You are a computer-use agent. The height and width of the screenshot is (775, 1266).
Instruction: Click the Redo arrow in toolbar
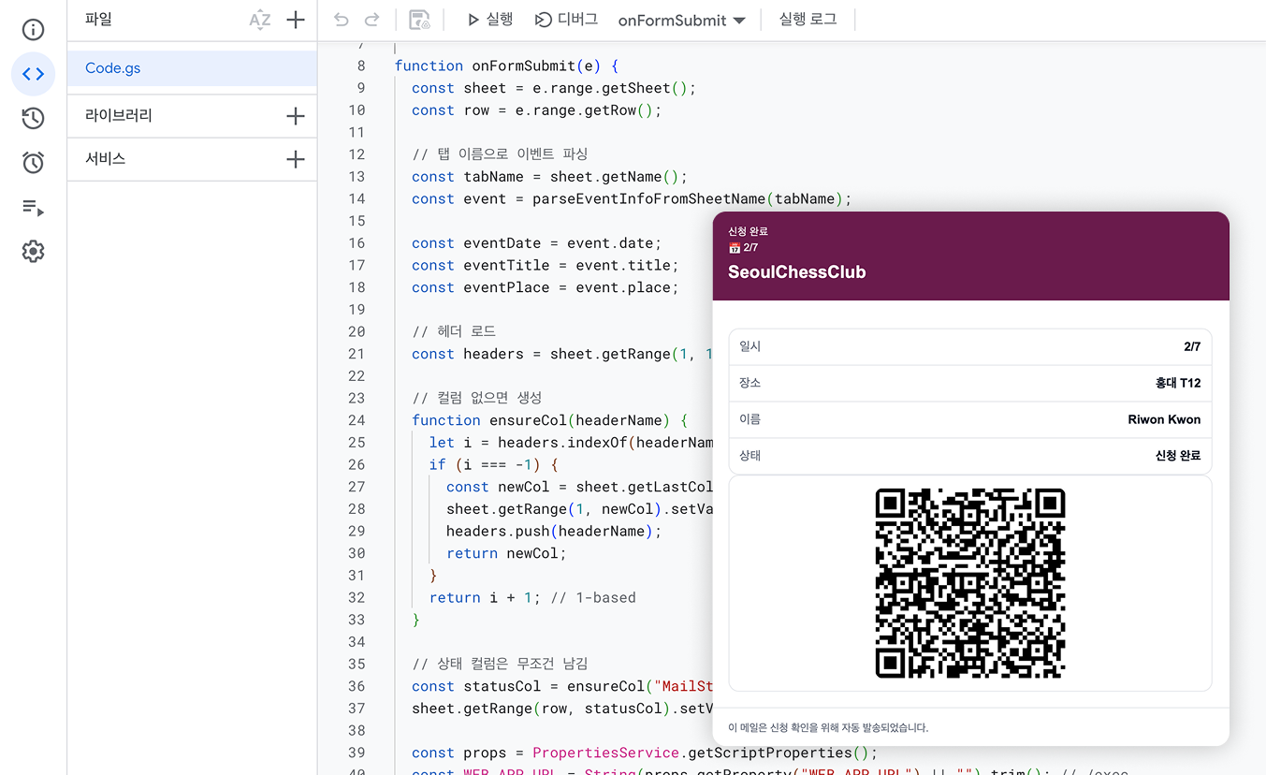371,20
